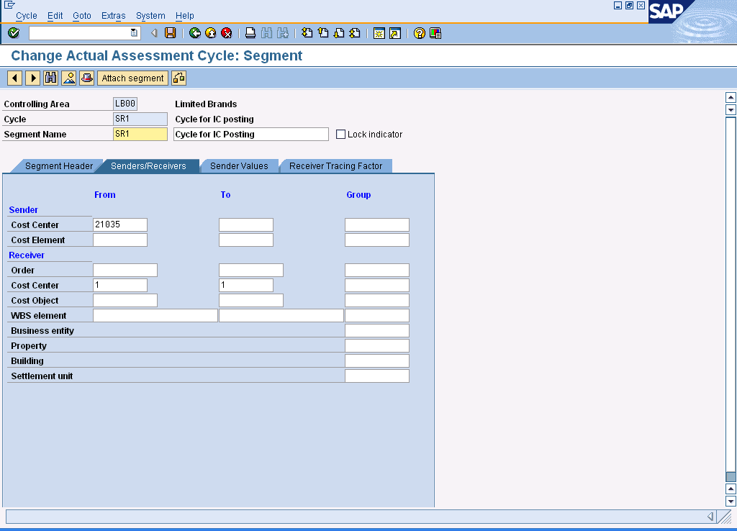737x531 pixels.
Task: Click the yellow Exit arrow icon
Action: pyautogui.click(x=211, y=33)
